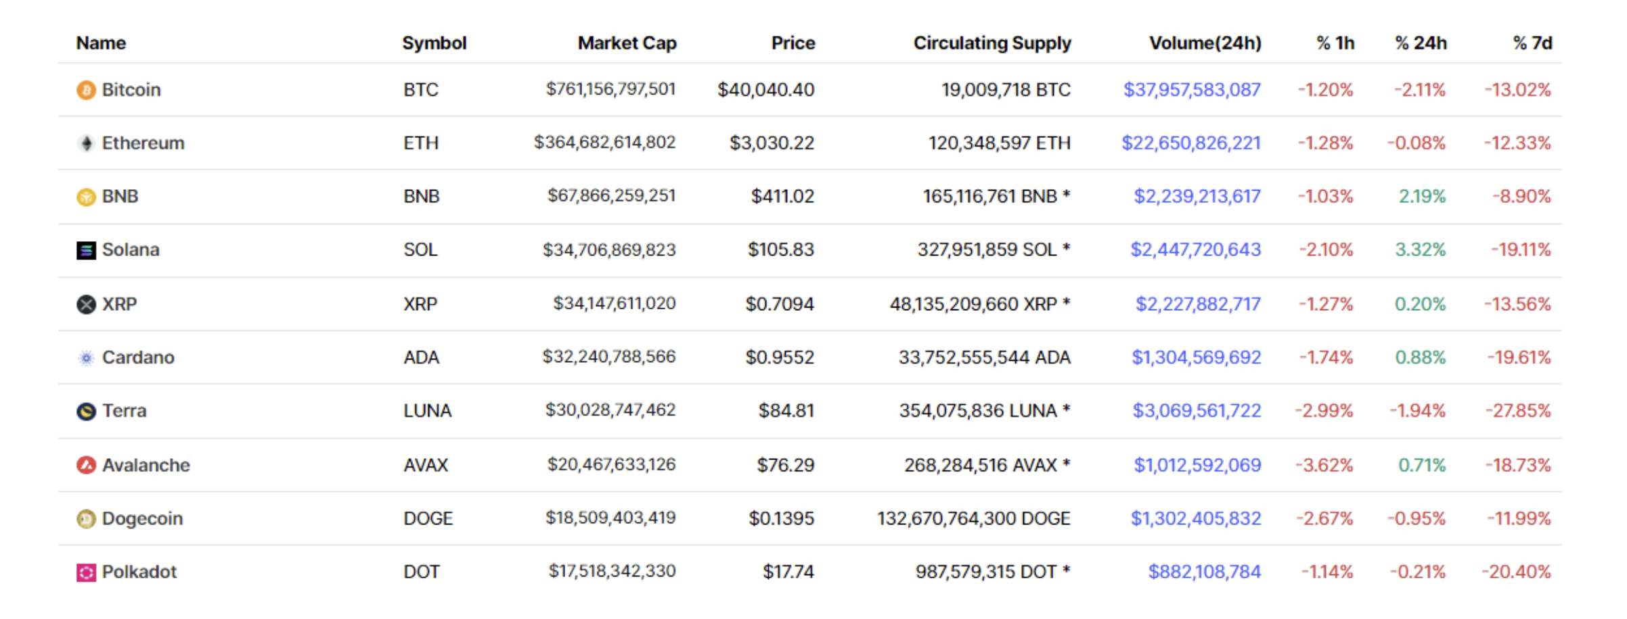Open the Polkadot name link

coord(139,572)
